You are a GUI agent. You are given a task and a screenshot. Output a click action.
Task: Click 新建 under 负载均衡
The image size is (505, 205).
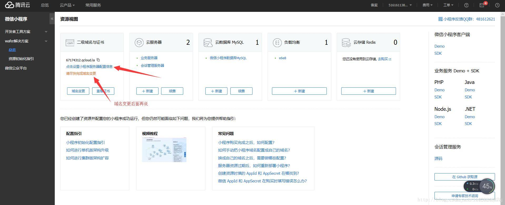tap(299, 91)
